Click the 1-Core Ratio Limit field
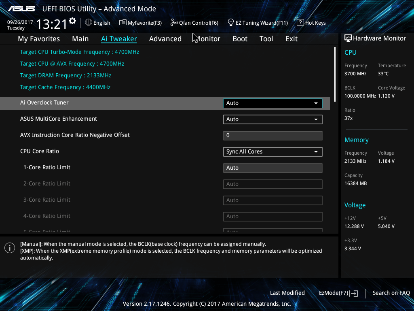 click(x=273, y=168)
